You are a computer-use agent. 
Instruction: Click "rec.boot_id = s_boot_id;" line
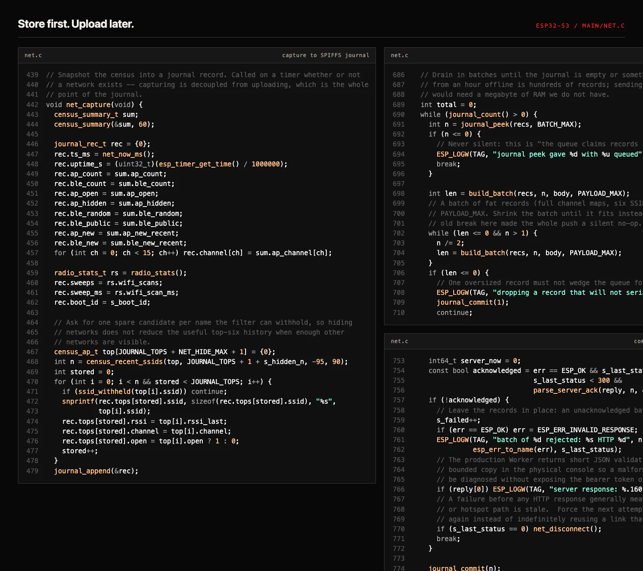[102, 302]
